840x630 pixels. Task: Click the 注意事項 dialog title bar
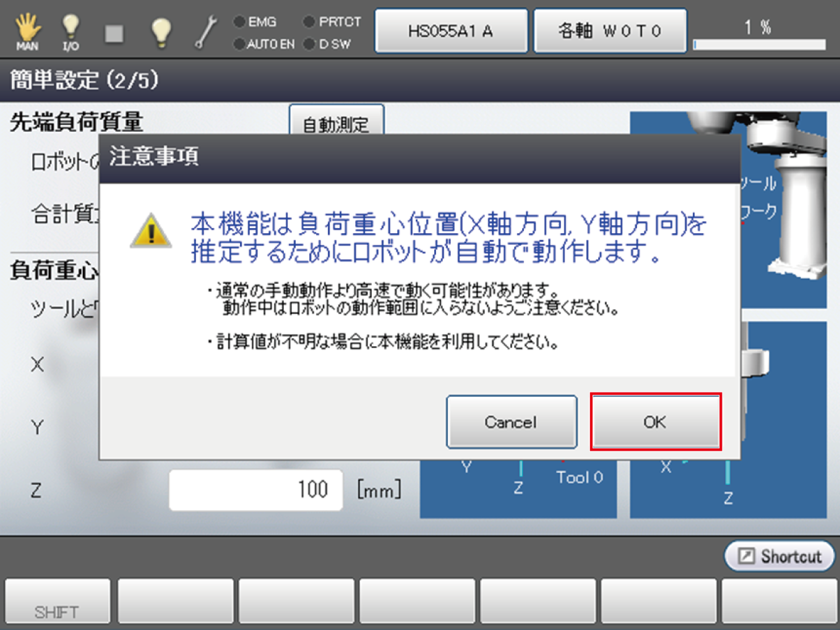coord(419,158)
